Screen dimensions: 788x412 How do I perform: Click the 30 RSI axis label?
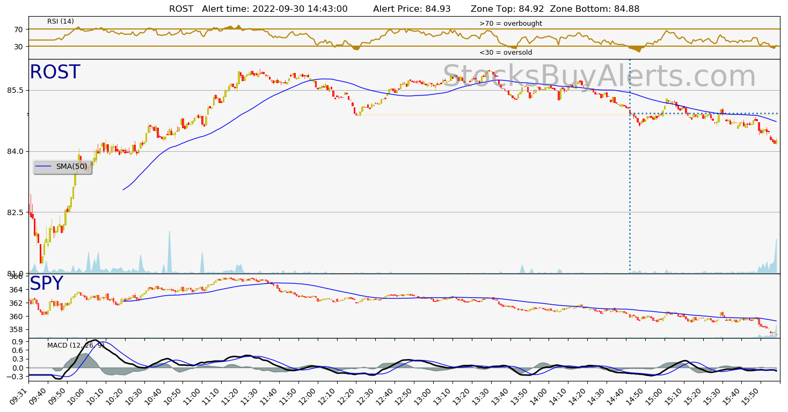(x=19, y=47)
